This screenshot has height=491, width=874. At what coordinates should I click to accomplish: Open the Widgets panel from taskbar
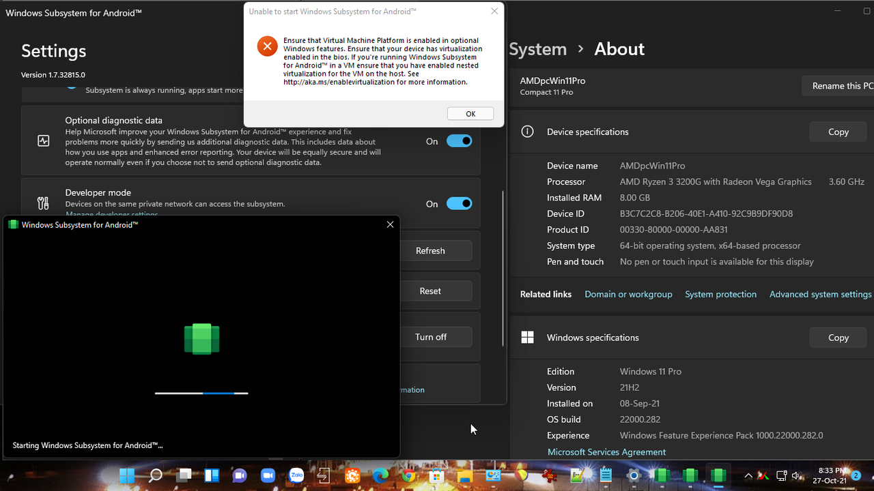[x=212, y=475]
